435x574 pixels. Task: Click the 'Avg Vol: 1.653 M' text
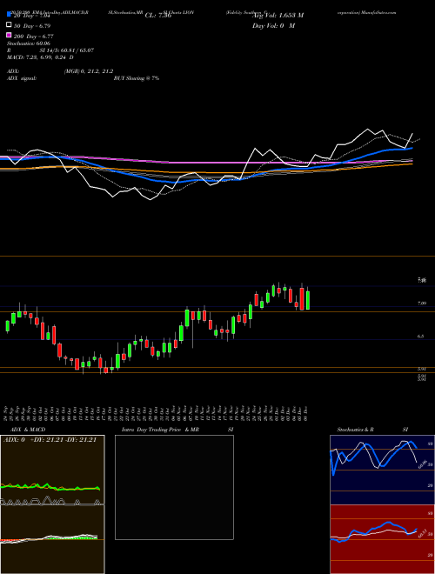click(x=278, y=16)
